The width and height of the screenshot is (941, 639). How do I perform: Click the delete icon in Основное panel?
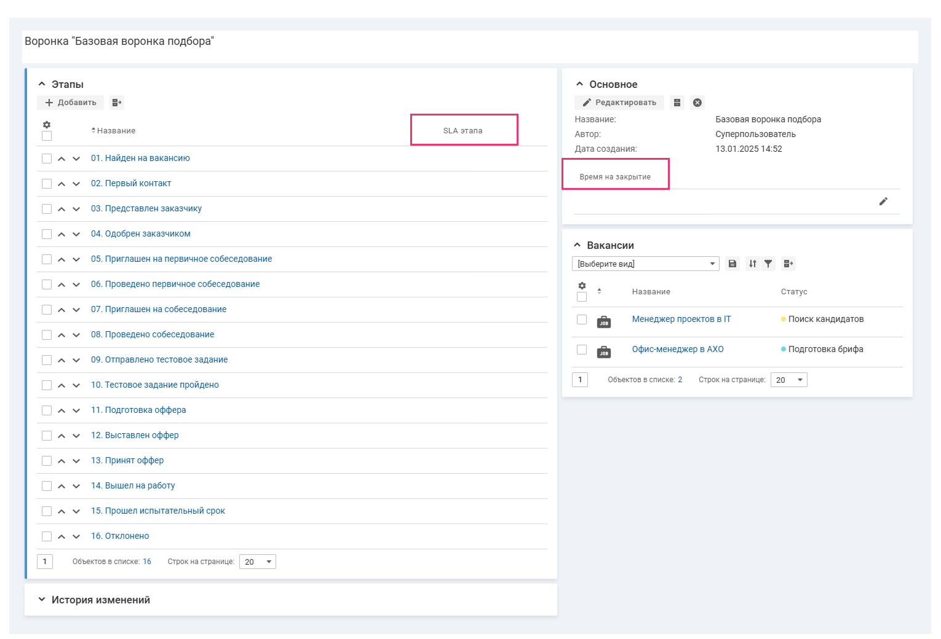pyautogui.click(x=697, y=103)
